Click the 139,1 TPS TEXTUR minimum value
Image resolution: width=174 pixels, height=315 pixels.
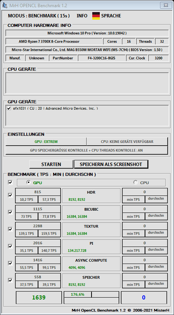(26, 234)
